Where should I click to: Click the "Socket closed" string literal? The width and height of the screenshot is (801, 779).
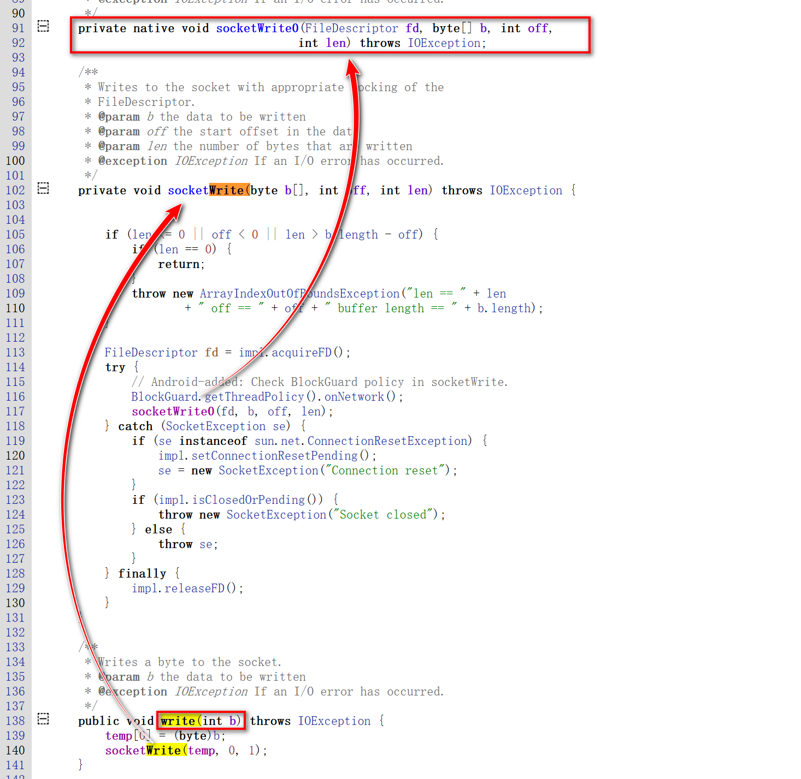coord(382,514)
